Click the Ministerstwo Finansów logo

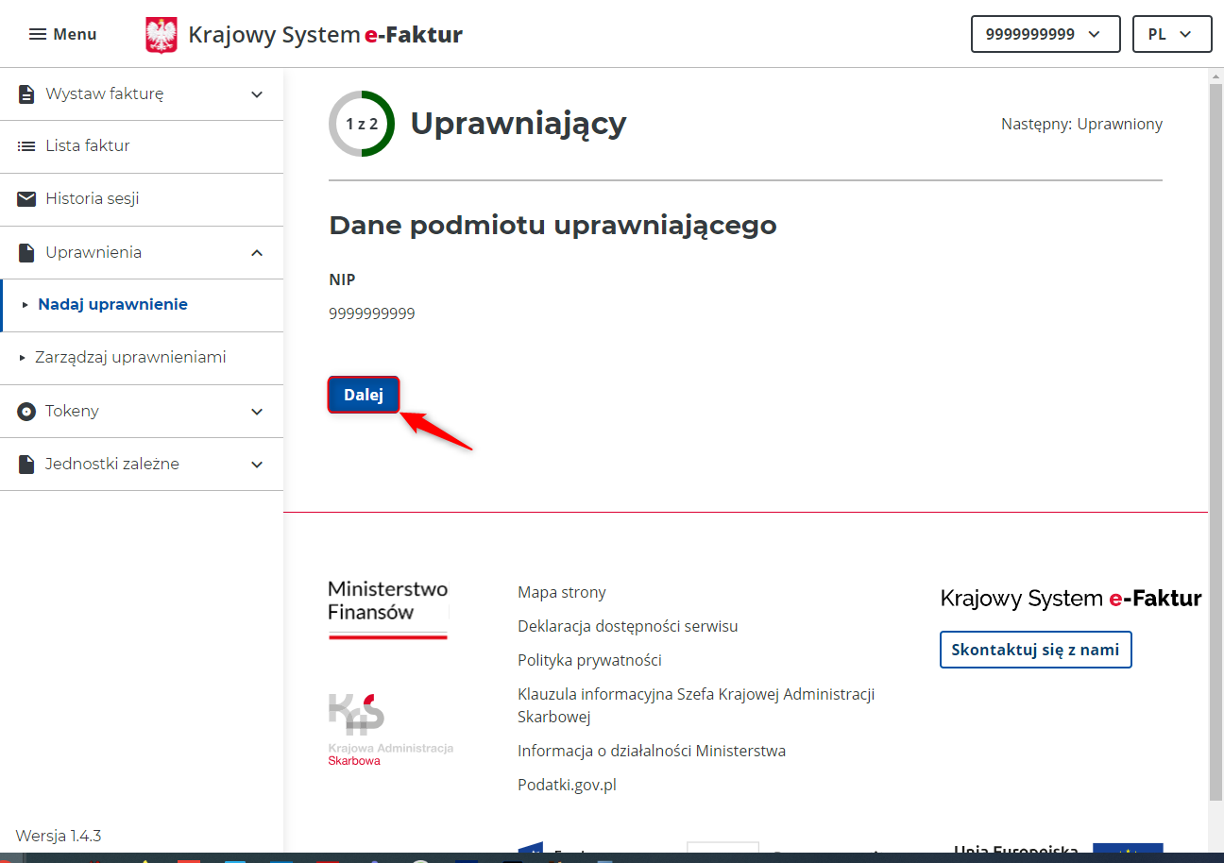coord(388,610)
